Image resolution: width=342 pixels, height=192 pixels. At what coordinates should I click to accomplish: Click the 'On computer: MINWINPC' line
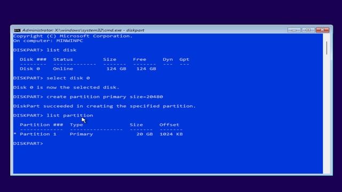48,41
